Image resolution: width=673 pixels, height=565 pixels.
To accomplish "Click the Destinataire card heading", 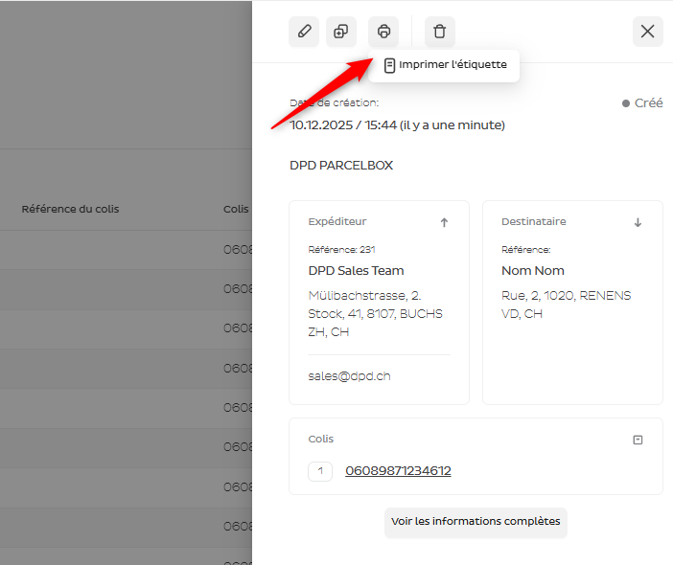I will click(x=533, y=221).
